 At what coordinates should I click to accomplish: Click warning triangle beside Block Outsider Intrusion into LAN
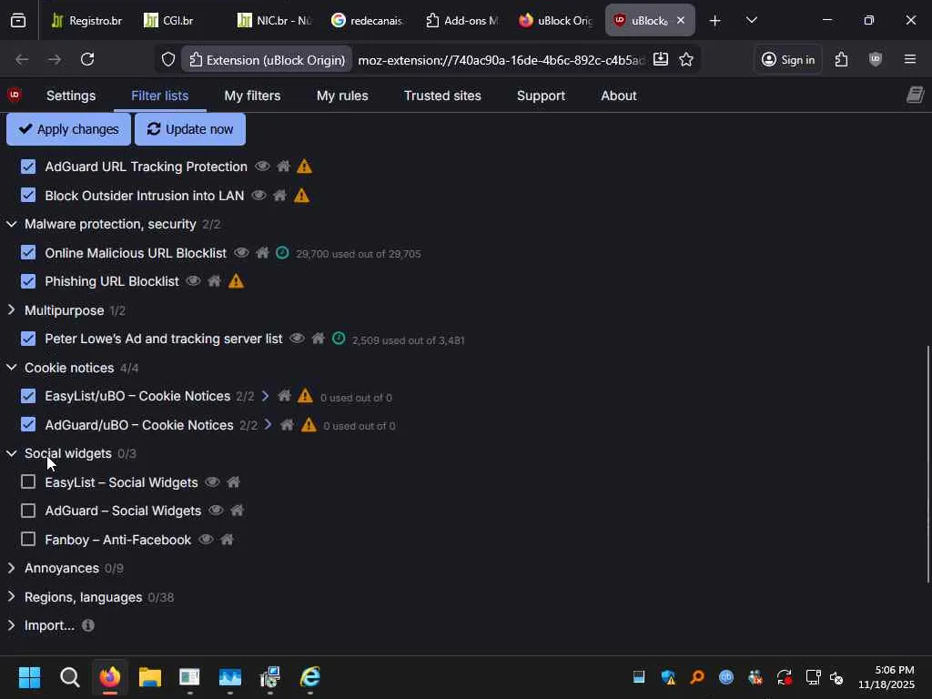pyautogui.click(x=301, y=196)
